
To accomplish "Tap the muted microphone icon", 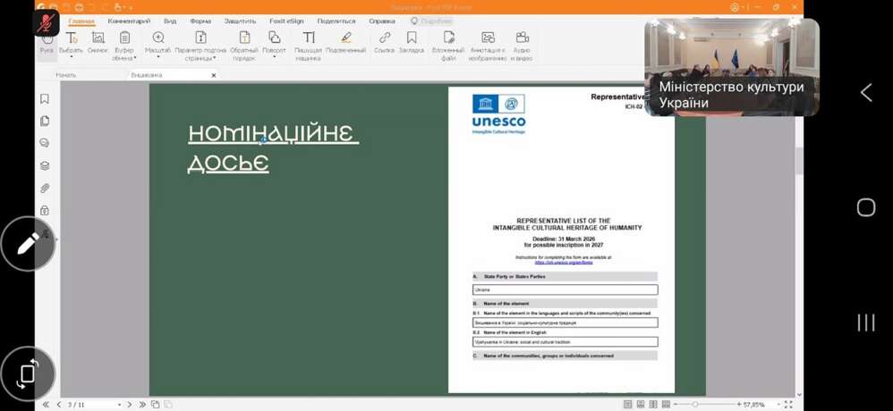I will [x=47, y=22].
